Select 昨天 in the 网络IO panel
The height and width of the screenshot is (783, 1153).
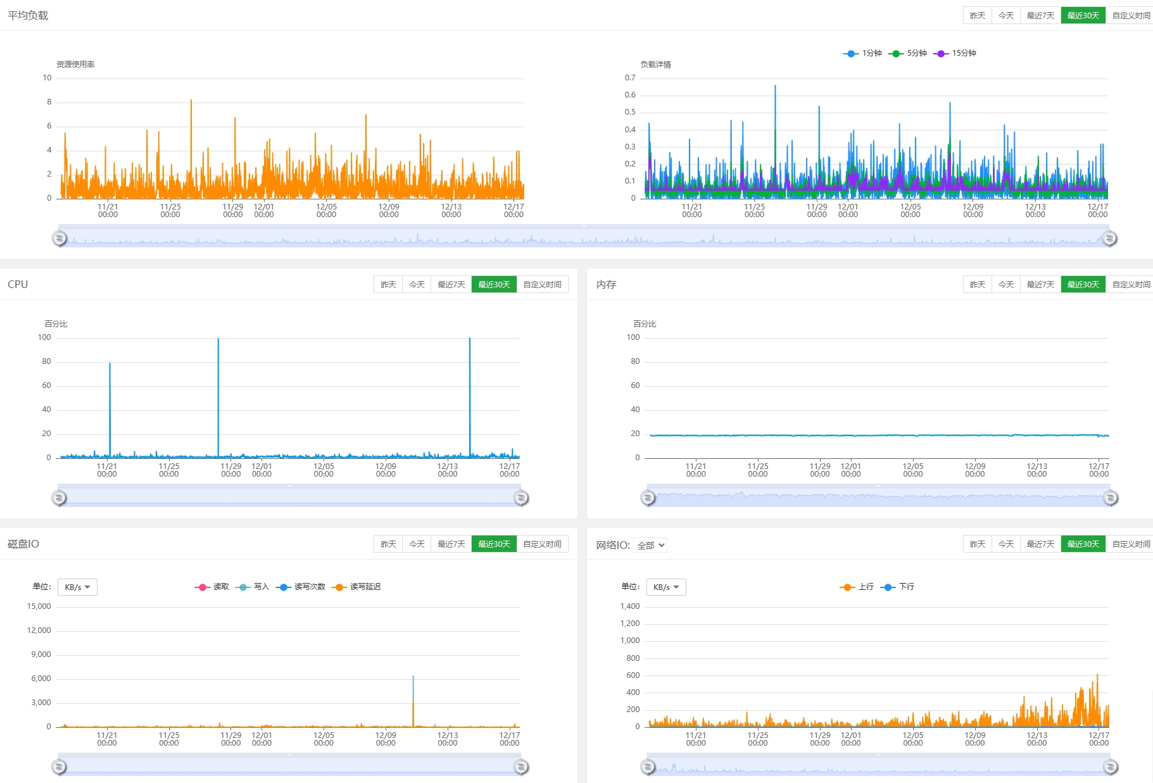(x=977, y=544)
